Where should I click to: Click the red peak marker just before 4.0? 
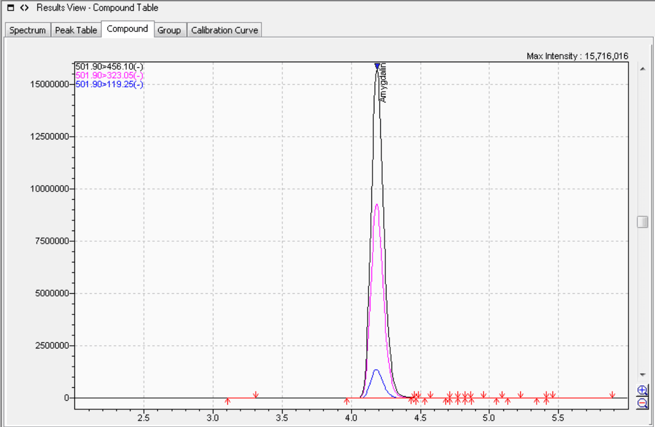[x=346, y=401]
